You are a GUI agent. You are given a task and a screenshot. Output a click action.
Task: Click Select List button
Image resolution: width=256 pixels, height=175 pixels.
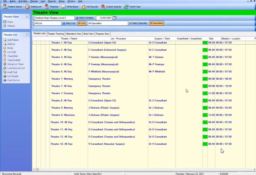[x=69, y=23]
